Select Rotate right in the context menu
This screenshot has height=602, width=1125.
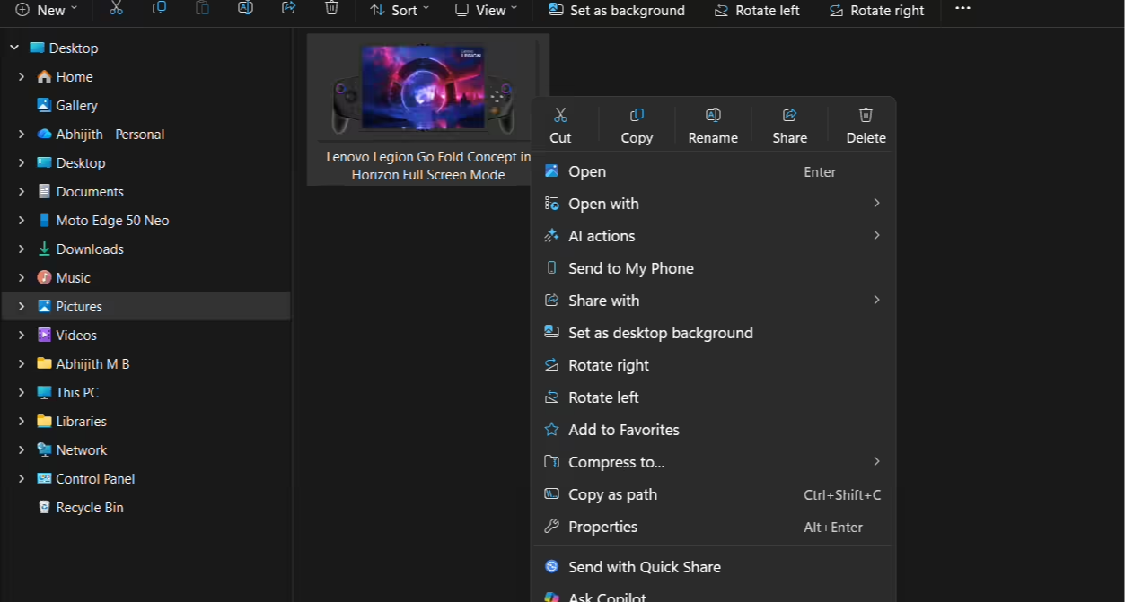[713, 365]
